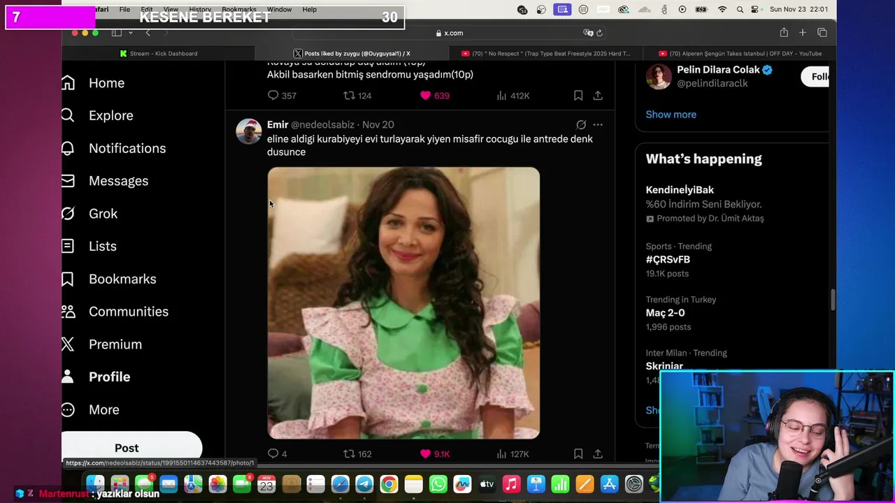Image resolution: width=895 pixels, height=503 pixels.
Task: Open Telegram from the dock
Action: [x=364, y=484]
